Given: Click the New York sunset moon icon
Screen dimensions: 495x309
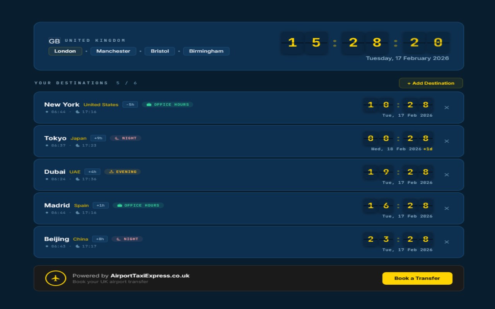Looking at the screenshot, I should [78, 112].
